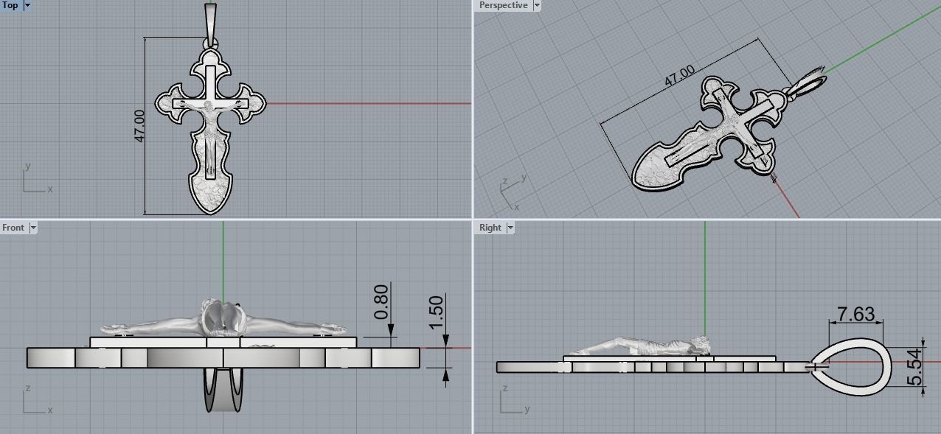941x434 pixels.
Task: Pick the reclining figure in Right viewport
Action: point(642,346)
